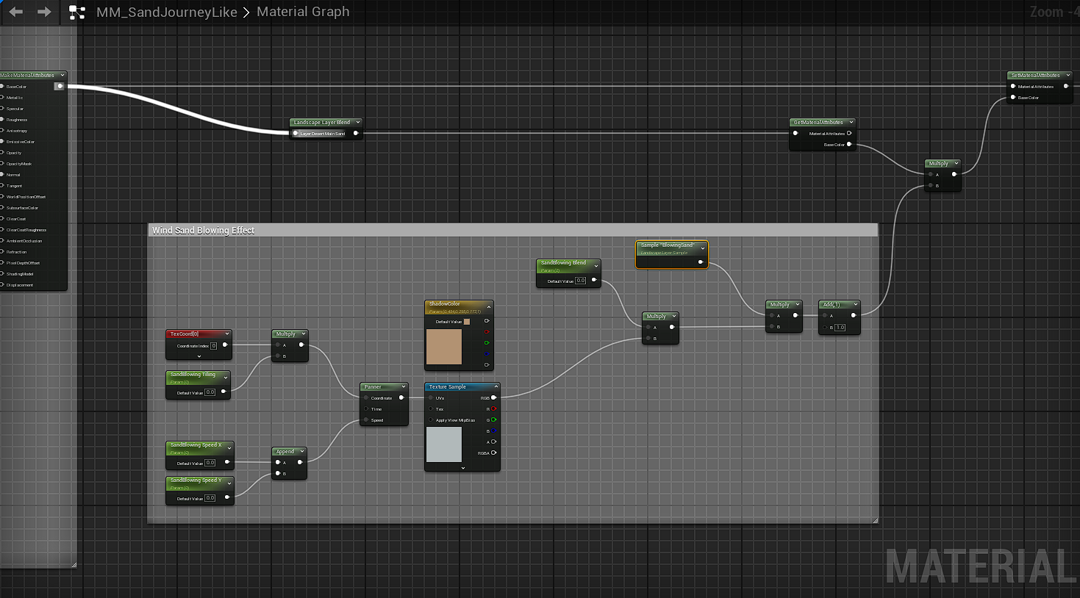Click the Append node B input pin

(278, 474)
